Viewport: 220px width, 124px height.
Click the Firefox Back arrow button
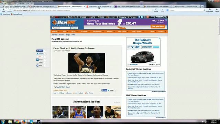coord(3,10)
